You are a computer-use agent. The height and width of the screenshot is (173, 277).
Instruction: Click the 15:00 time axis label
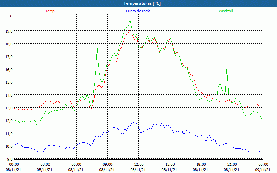click(x=170, y=165)
